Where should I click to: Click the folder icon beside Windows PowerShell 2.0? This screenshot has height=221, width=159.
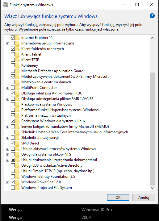click(17, 182)
